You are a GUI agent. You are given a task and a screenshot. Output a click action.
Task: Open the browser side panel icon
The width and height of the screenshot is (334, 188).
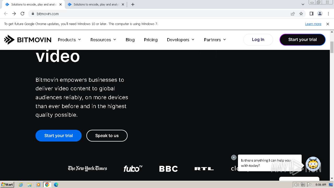[312, 14]
